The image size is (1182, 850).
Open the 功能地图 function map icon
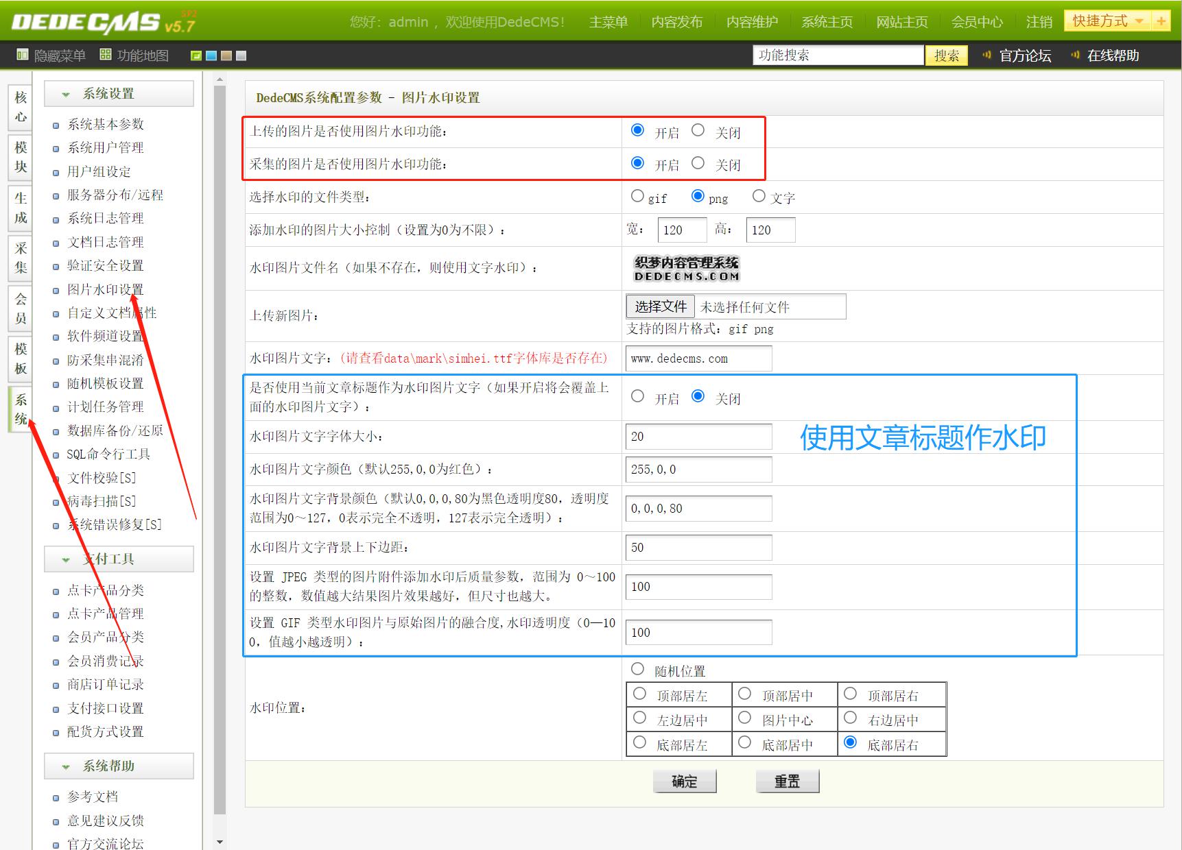pyautogui.click(x=106, y=55)
